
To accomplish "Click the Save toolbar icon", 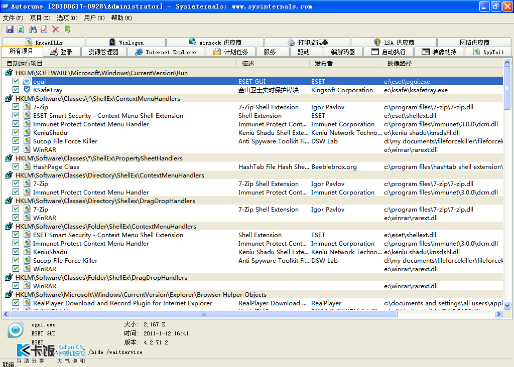I will 10,30.
